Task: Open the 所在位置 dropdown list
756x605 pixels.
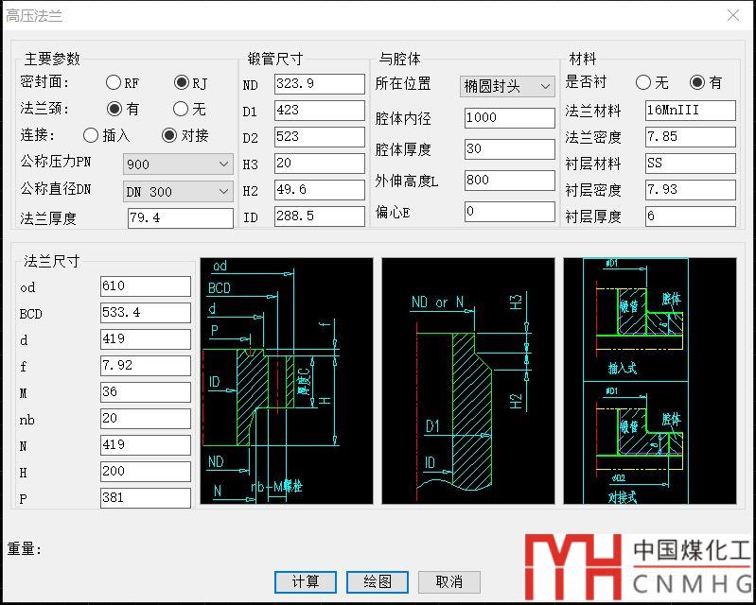Action: click(507, 87)
